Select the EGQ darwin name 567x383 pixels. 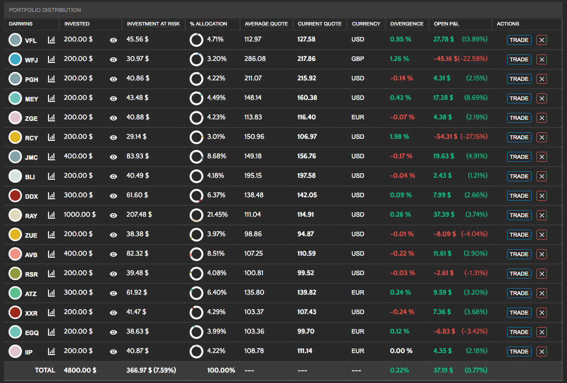[x=31, y=333]
